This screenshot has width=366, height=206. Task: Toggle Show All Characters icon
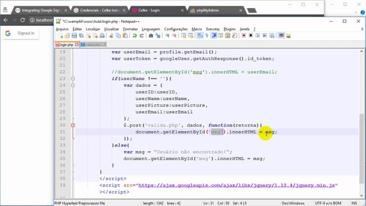coord(207,35)
